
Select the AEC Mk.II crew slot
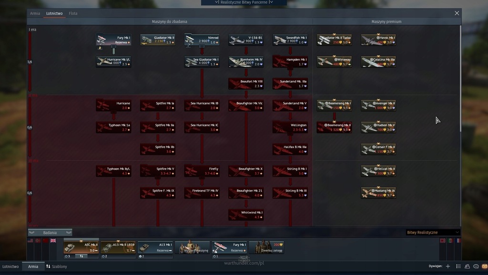pyautogui.click(x=81, y=247)
